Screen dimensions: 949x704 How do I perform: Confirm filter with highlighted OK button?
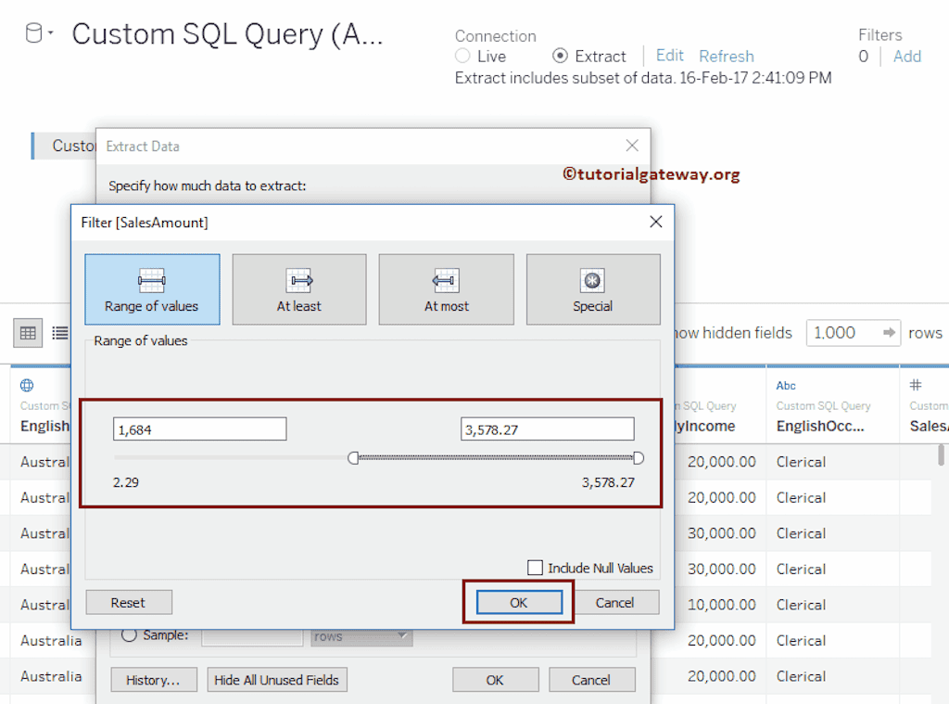519,602
